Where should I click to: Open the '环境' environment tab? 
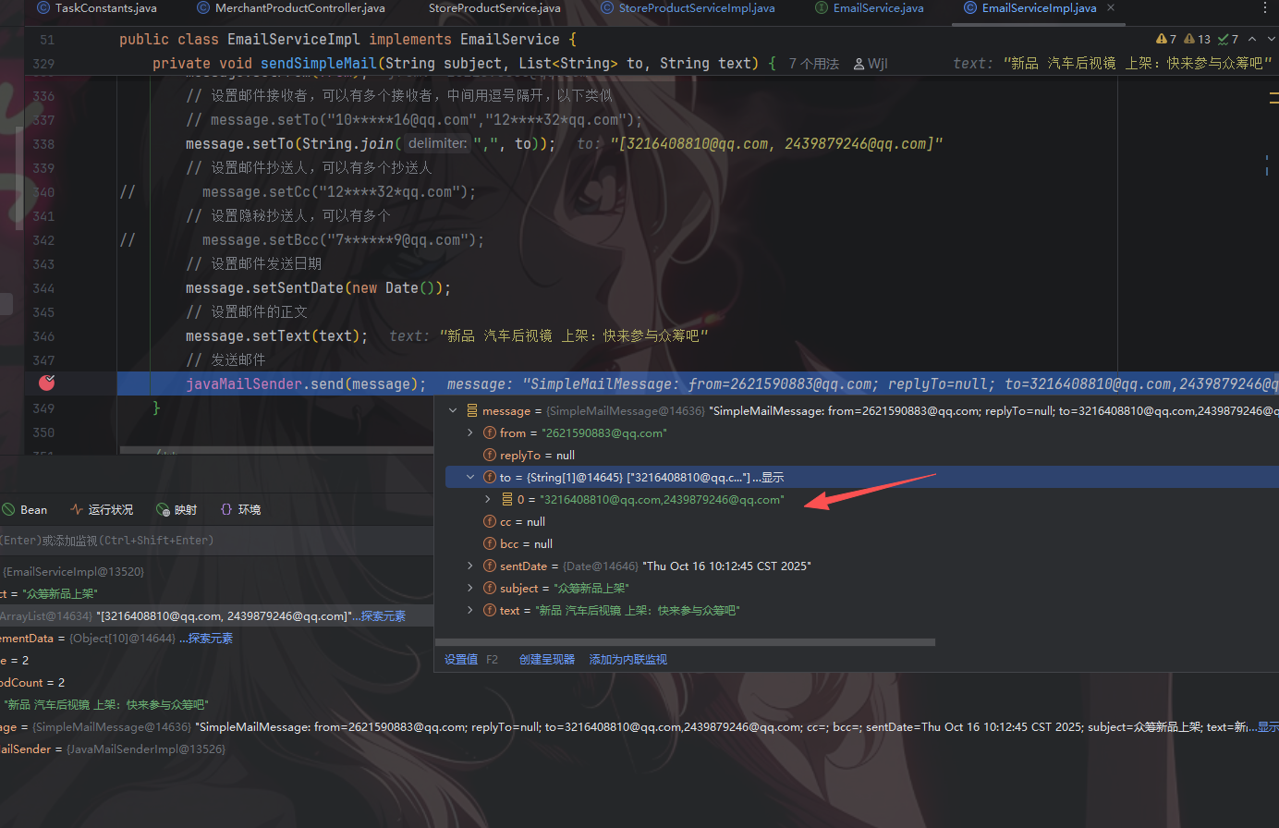[241, 510]
